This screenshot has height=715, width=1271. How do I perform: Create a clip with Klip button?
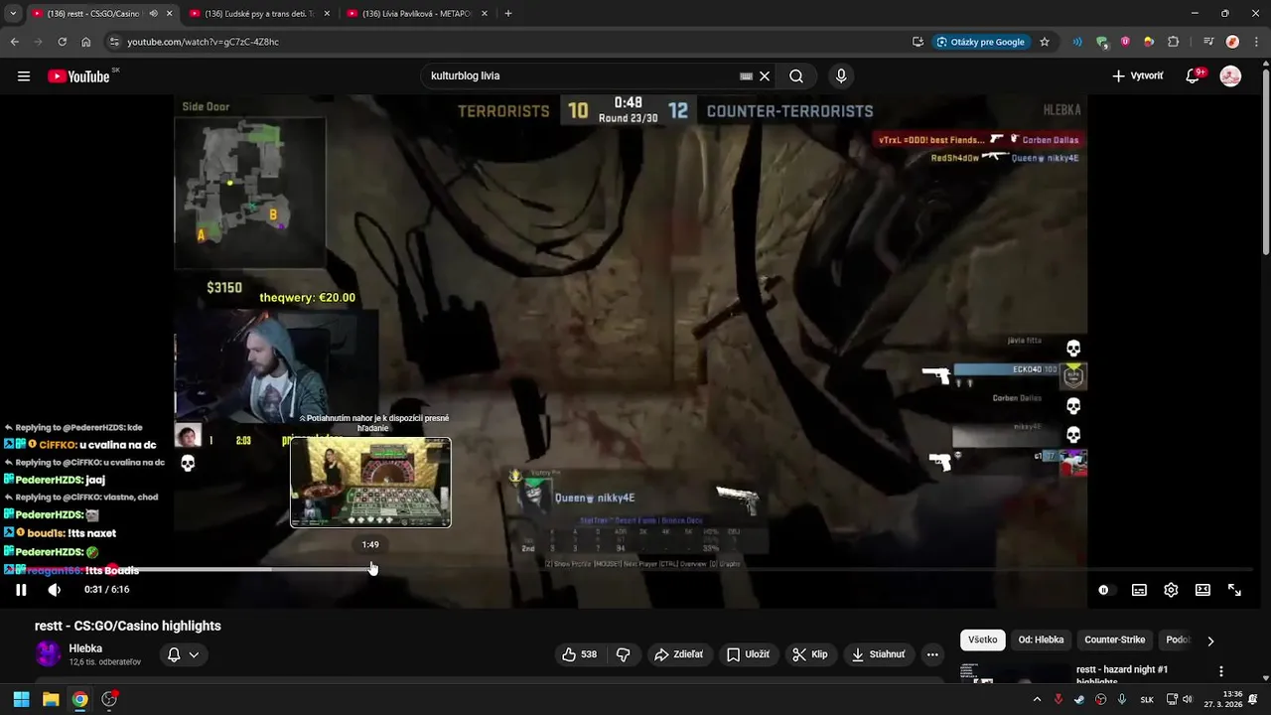pyautogui.click(x=810, y=654)
